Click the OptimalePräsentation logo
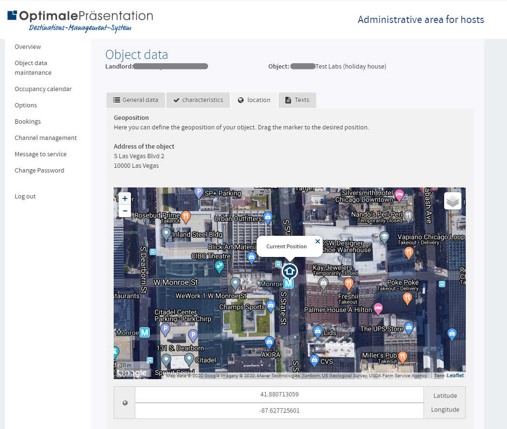 [80, 21]
